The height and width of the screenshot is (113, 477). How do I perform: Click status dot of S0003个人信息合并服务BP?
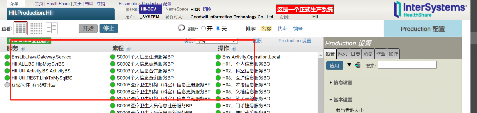coord(113,71)
